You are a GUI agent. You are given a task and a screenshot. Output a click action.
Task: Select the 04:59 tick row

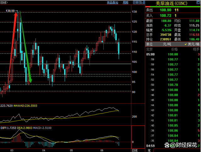173,146
